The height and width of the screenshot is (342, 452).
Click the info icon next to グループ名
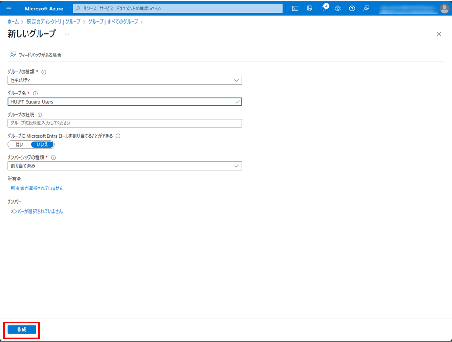[35, 94]
